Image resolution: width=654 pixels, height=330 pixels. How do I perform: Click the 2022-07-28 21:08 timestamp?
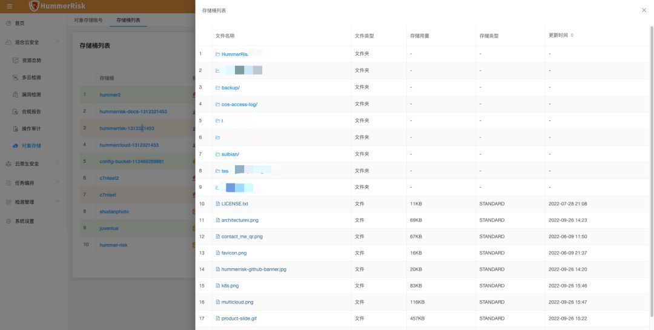(x=567, y=204)
